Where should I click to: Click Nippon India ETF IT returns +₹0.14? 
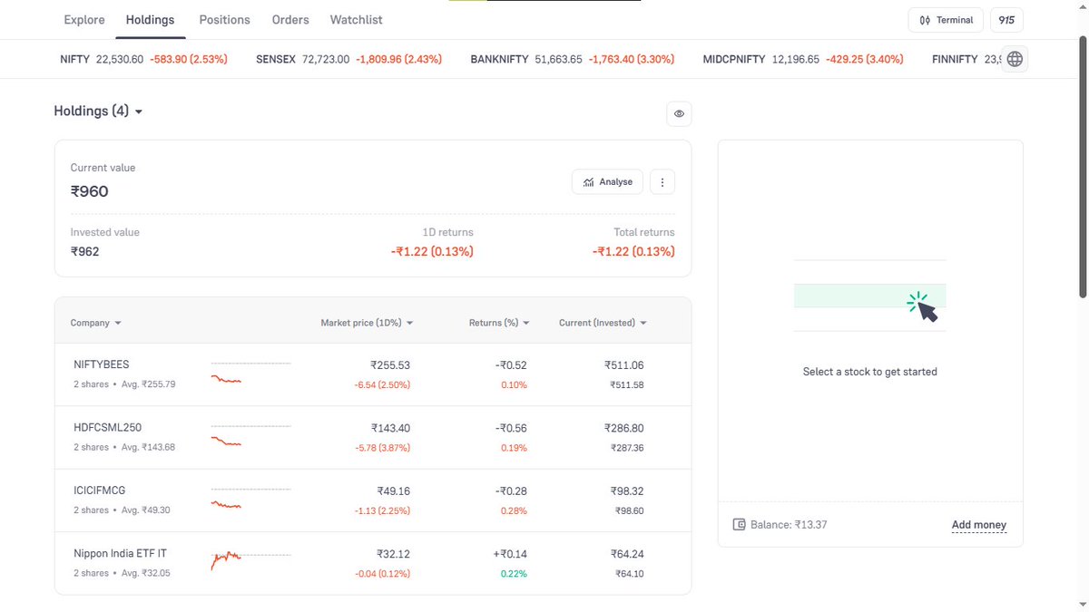tap(509, 554)
